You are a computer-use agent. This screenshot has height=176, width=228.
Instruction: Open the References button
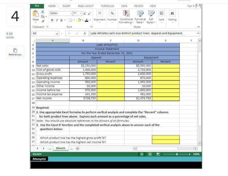pyautogui.click(x=15, y=52)
